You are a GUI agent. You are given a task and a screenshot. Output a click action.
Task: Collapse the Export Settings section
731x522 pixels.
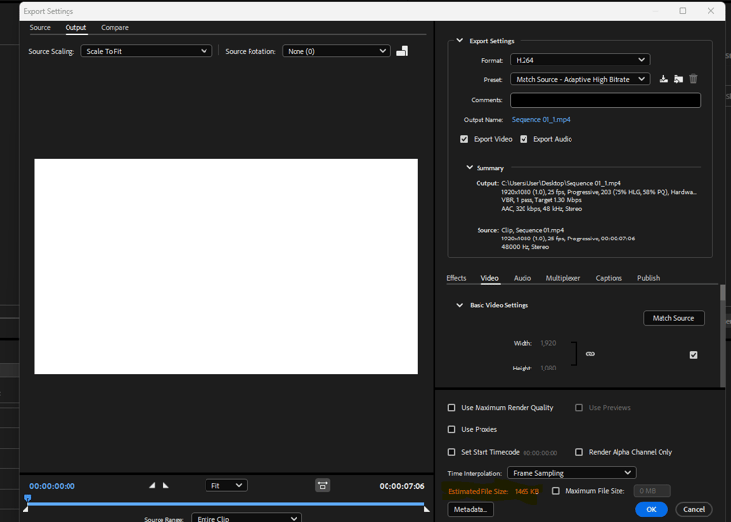tap(459, 40)
